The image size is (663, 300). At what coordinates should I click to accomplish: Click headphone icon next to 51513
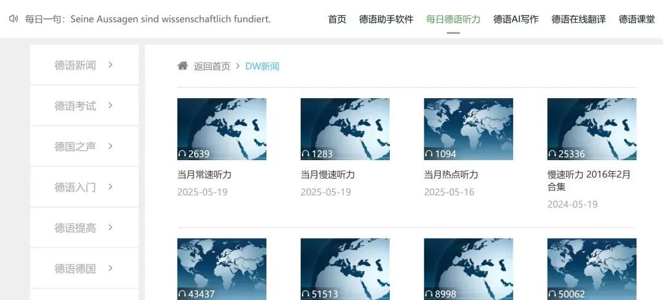click(x=306, y=294)
